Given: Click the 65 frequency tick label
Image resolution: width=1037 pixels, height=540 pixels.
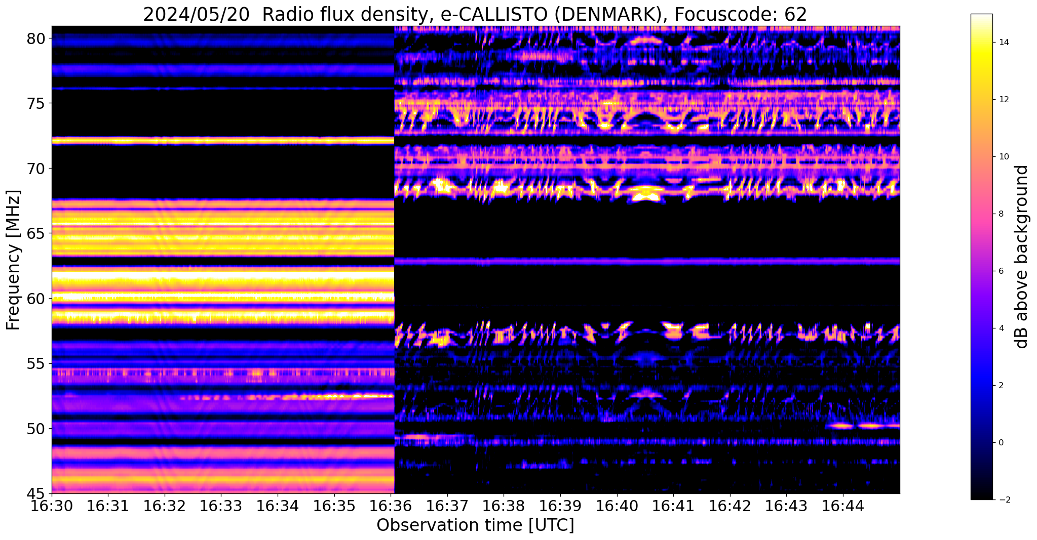Looking at the screenshot, I should [35, 234].
